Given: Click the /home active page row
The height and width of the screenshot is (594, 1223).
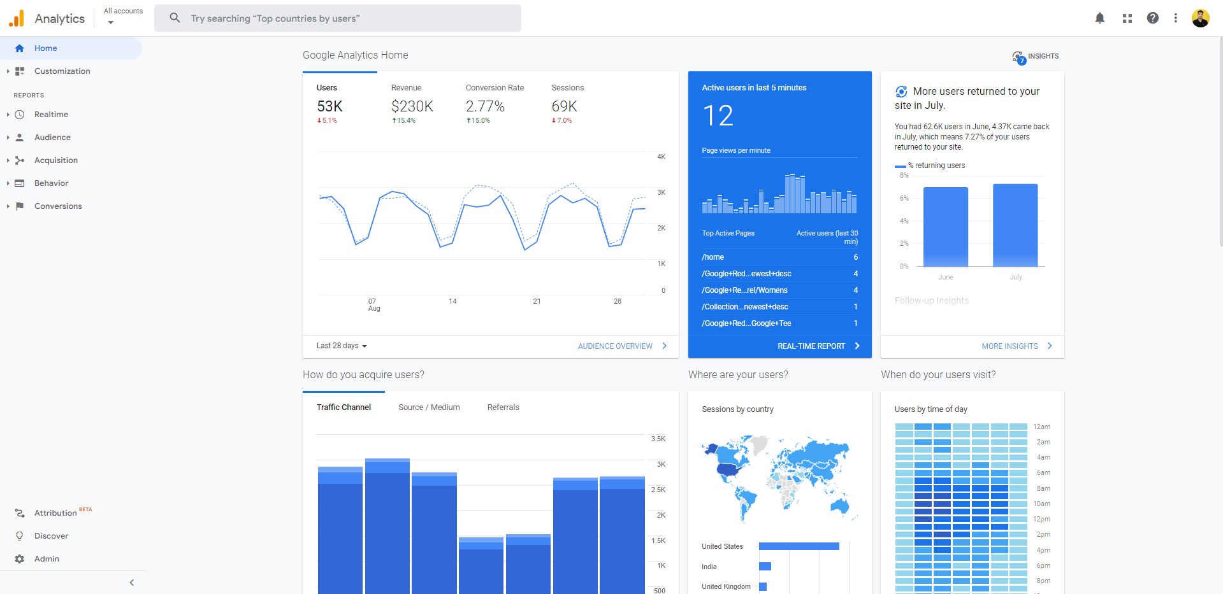Looking at the screenshot, I should click(780, 257).
